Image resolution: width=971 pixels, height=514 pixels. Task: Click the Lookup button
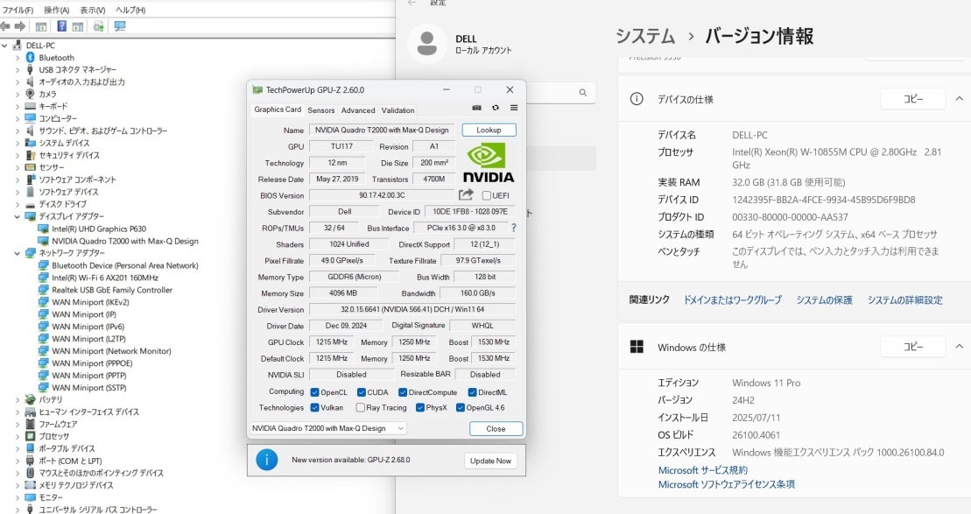(x=489, y=130)
